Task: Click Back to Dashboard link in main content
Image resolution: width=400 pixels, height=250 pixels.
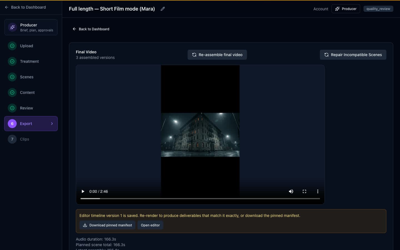Action: coord(91,29)
